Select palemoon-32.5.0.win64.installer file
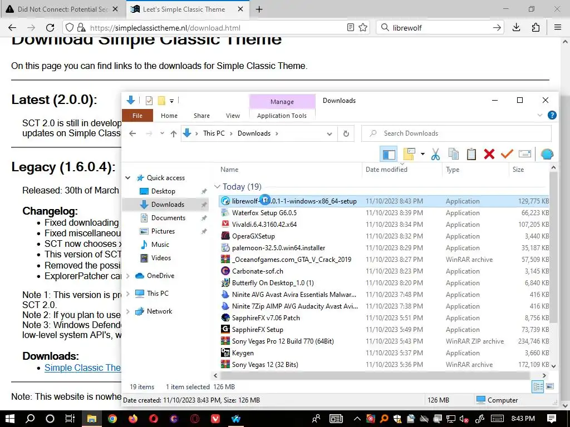570x427 pixels. 384,247
